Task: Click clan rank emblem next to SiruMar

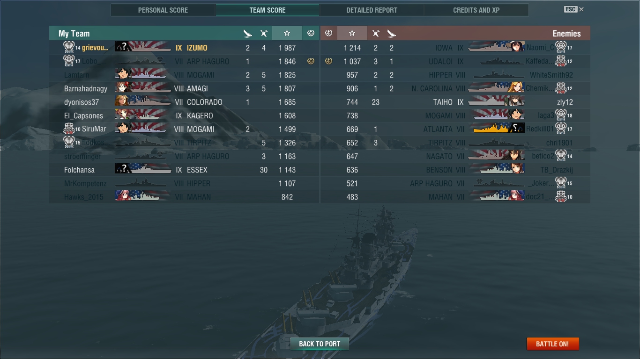Action: 69,129
